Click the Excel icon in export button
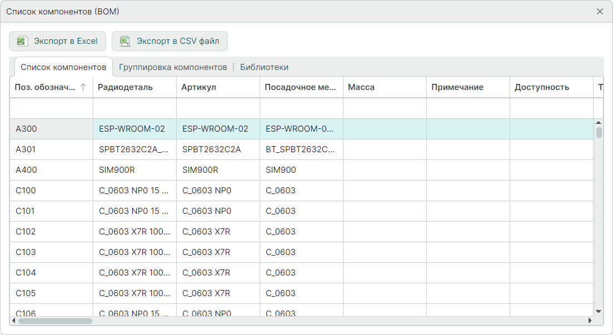Screen dimensions: 613x335 tap(22, 41)
